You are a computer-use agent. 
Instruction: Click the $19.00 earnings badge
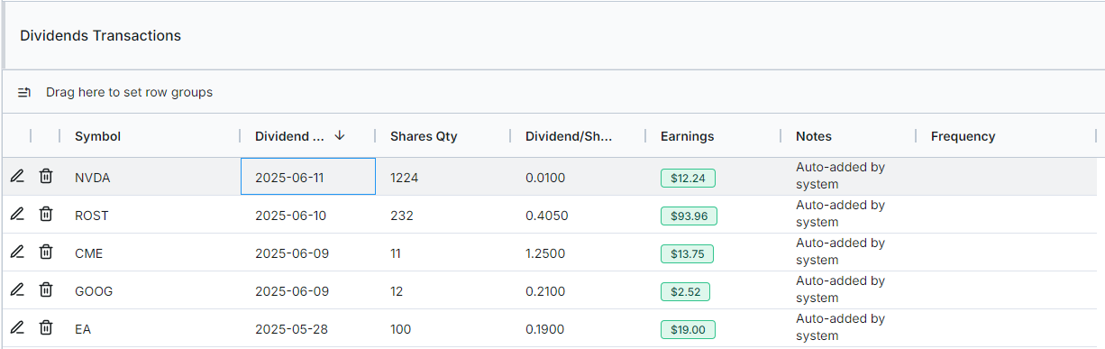pos(688,330)
